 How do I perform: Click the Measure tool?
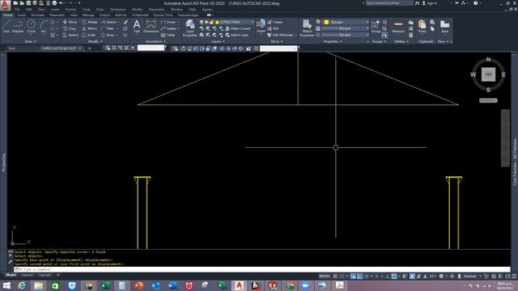tap(398, 26)
